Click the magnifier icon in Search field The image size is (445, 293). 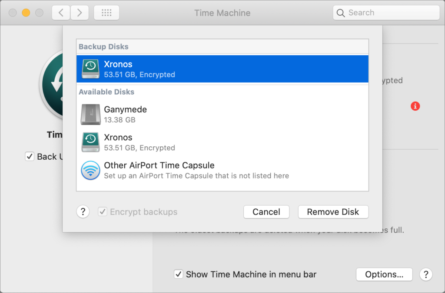(x=341, y=13)
